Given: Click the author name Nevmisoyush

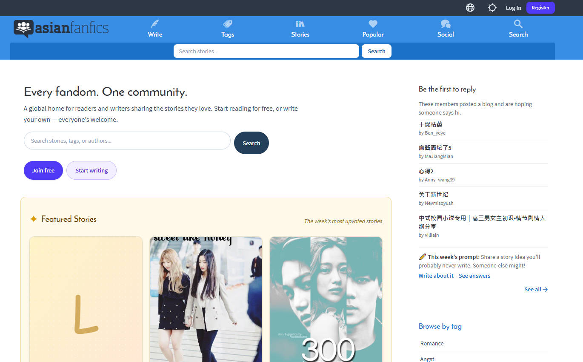Looking at the screenshot, I should (439, 203).
